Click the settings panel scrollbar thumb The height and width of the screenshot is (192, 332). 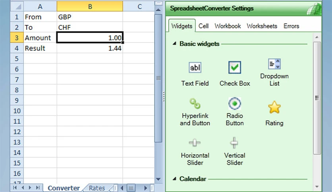click(x=317, y=98)
